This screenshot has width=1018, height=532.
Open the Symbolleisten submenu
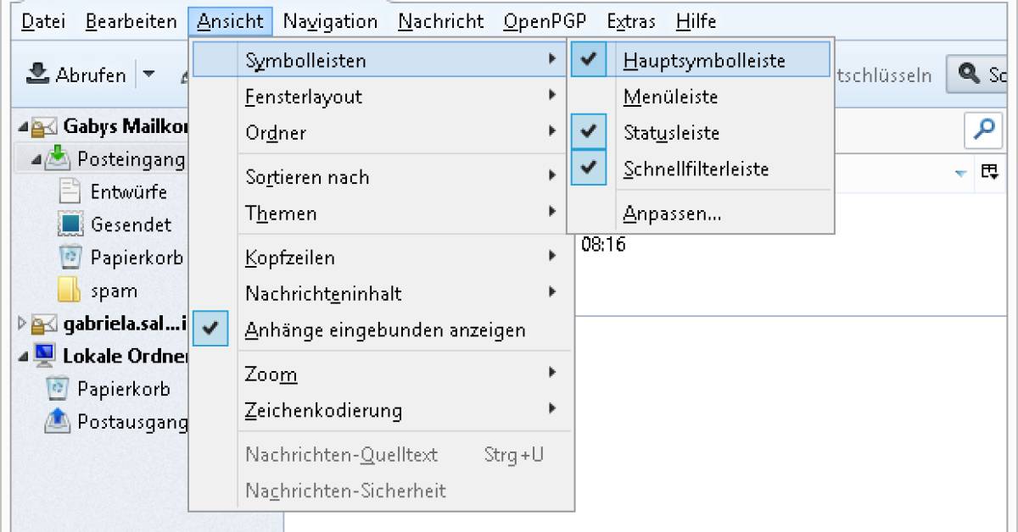click(x=381, y=61)
